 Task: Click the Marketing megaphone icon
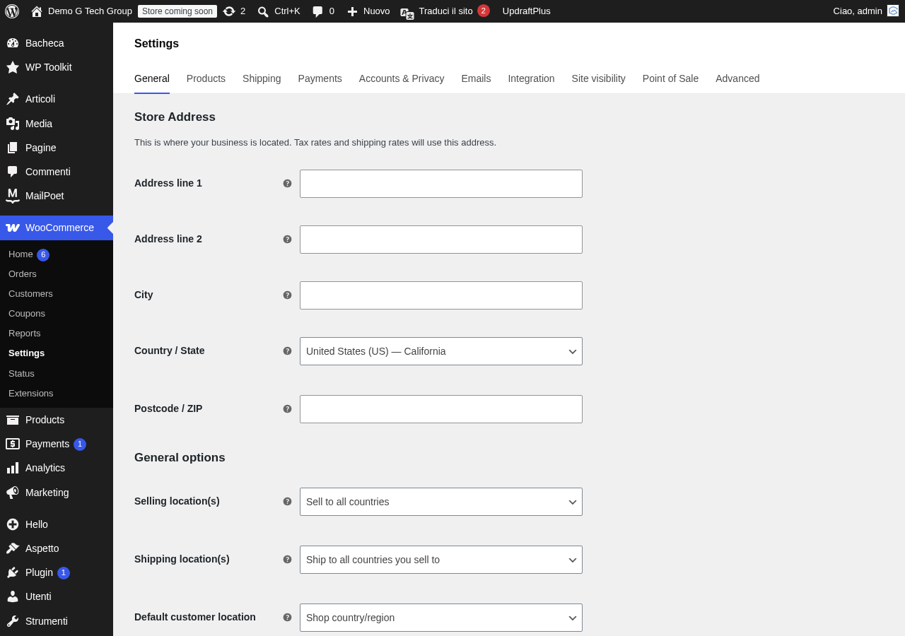(13, 493)
